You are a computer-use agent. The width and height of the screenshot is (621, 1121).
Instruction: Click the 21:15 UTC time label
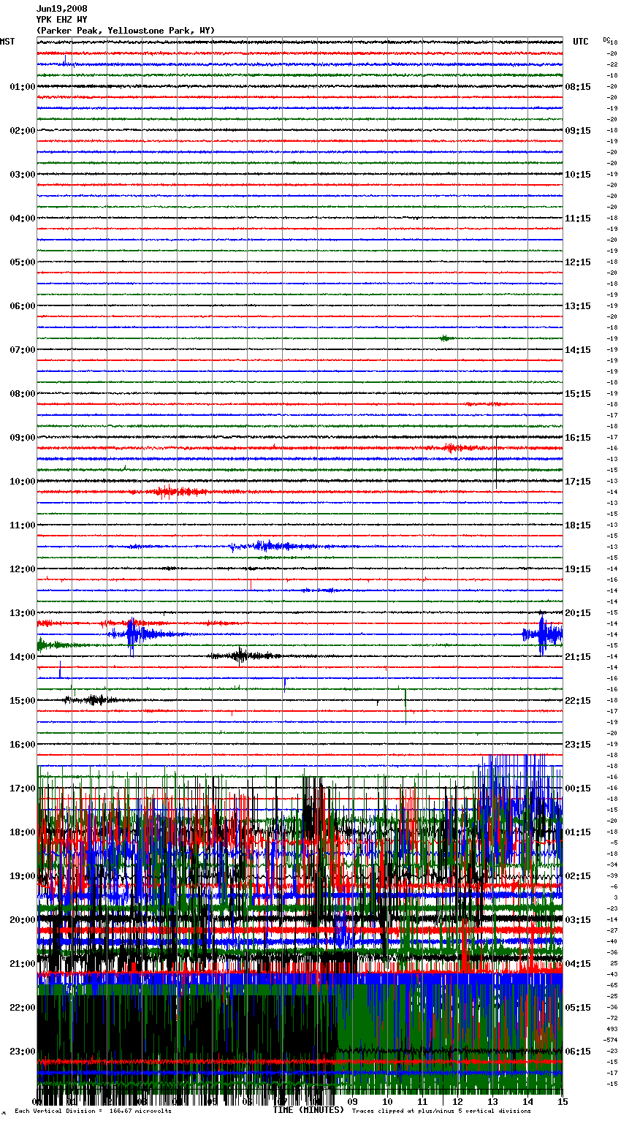578,657
